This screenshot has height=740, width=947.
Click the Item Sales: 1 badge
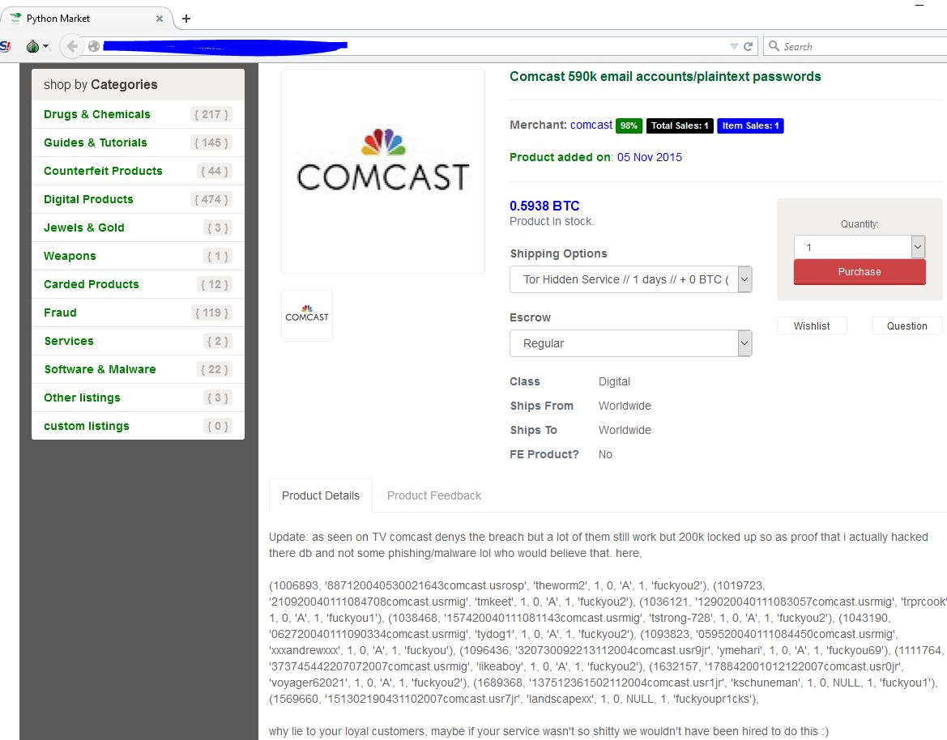[x=750, y=125]
